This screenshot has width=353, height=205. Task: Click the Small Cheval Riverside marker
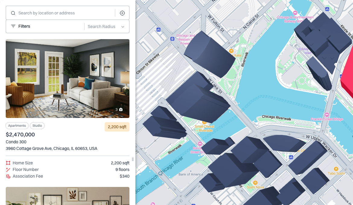(x=204, y=123)
